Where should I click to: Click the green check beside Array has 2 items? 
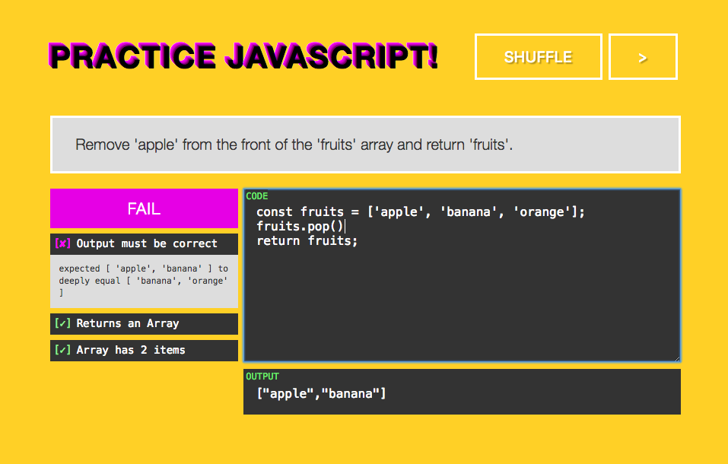point(64,350)
